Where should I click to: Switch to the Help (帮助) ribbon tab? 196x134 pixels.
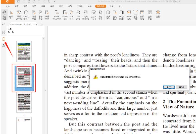[x=121, y=6]
